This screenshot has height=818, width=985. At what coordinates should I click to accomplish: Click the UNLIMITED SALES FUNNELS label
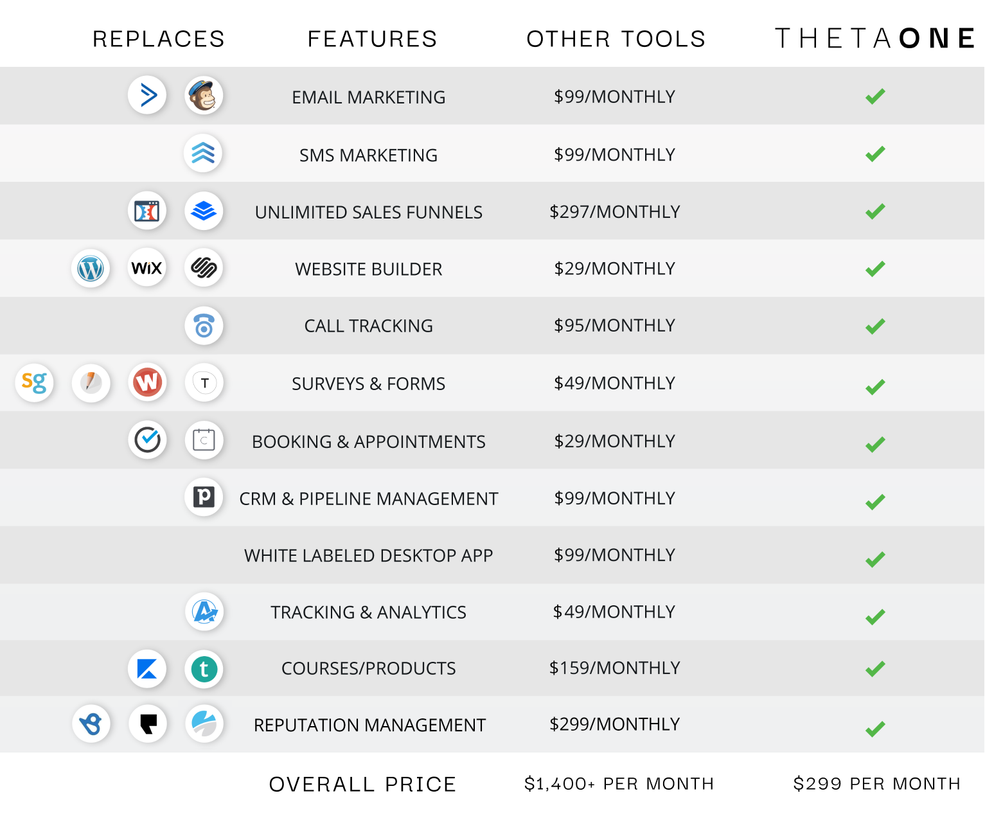click(x=369, y=212)
